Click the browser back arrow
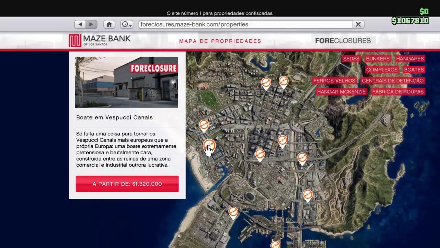 click(x=80, y=24)
